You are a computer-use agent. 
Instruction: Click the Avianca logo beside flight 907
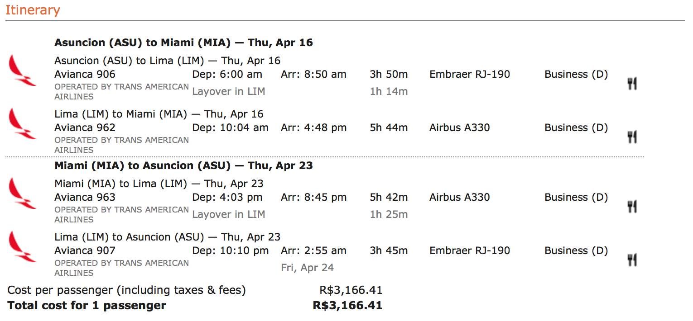point(23,247)
